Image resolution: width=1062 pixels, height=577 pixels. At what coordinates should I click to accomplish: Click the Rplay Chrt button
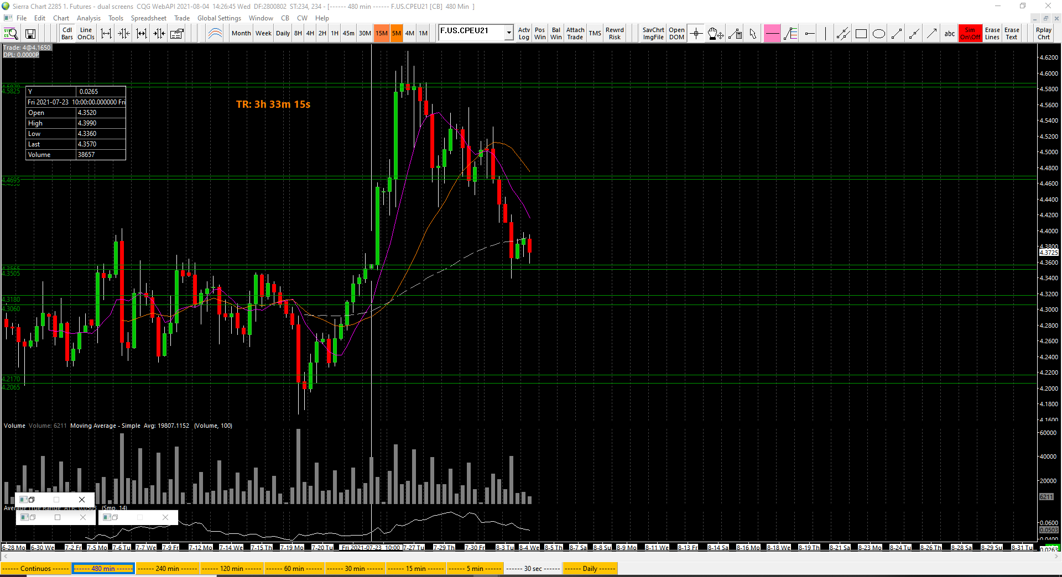[x=1044, y=34]
